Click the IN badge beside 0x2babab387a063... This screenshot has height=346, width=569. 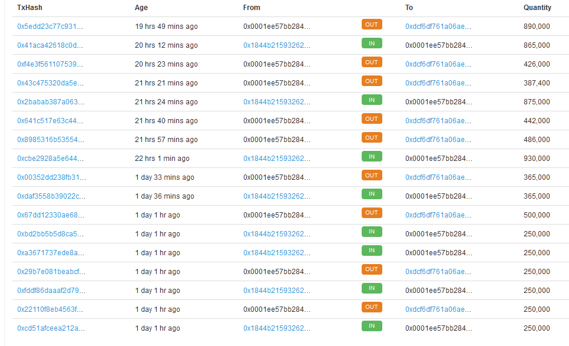372,100
